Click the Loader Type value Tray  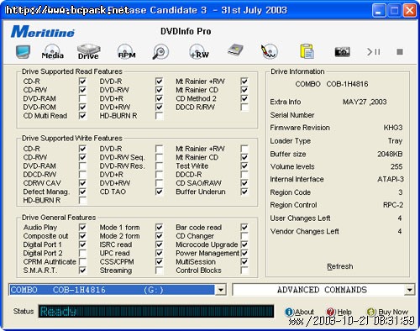(x=395, y=141)
